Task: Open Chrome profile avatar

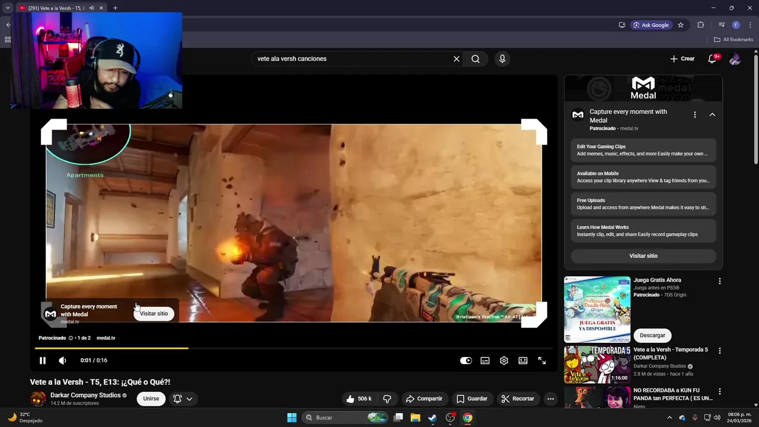Action: (736, 25)
